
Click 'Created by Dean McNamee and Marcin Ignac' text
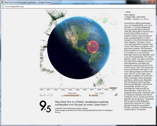pos(72,108)
